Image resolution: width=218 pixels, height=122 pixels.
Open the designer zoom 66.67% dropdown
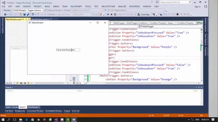(14, 83)
